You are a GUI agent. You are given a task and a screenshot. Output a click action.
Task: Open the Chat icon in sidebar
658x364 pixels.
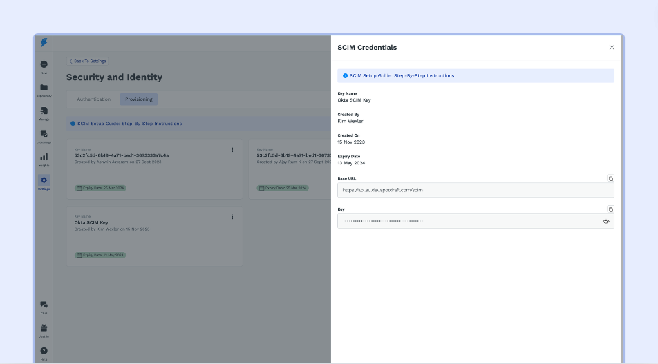click(x=44, y=305)
